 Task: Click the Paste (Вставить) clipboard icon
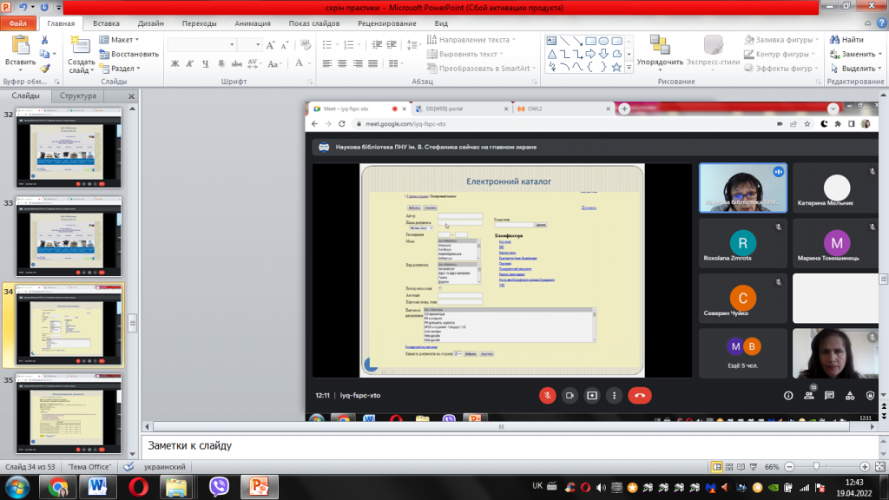[21, 47]
